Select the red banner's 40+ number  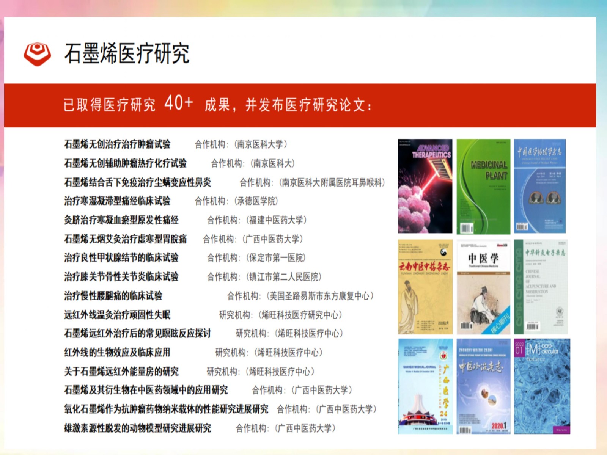tap(179, 103)
